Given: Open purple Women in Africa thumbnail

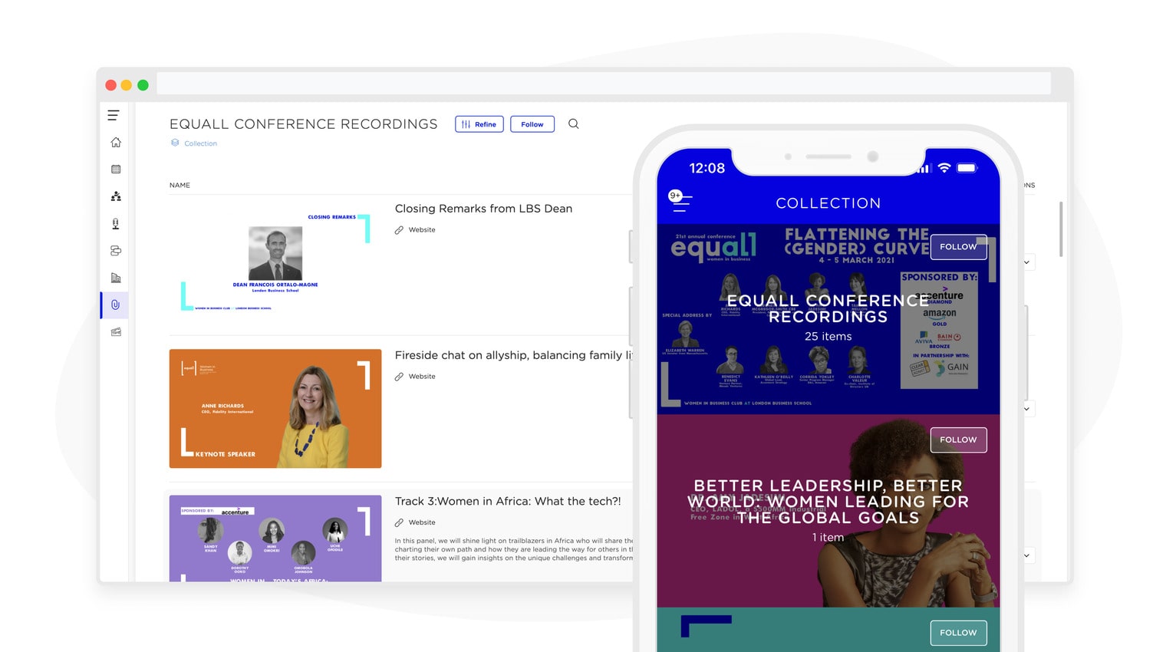Looking at the screenshot, I should 275,538.
